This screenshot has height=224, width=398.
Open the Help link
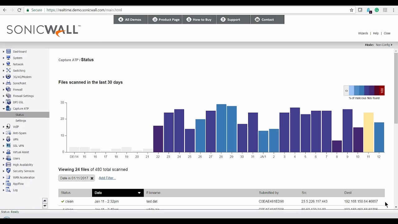pos(376,33)
